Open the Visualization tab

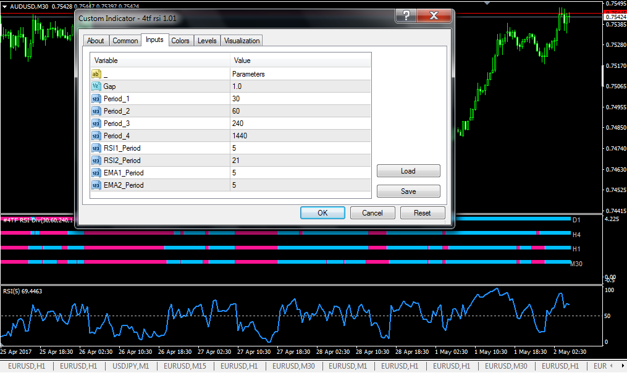coord(242,40)
